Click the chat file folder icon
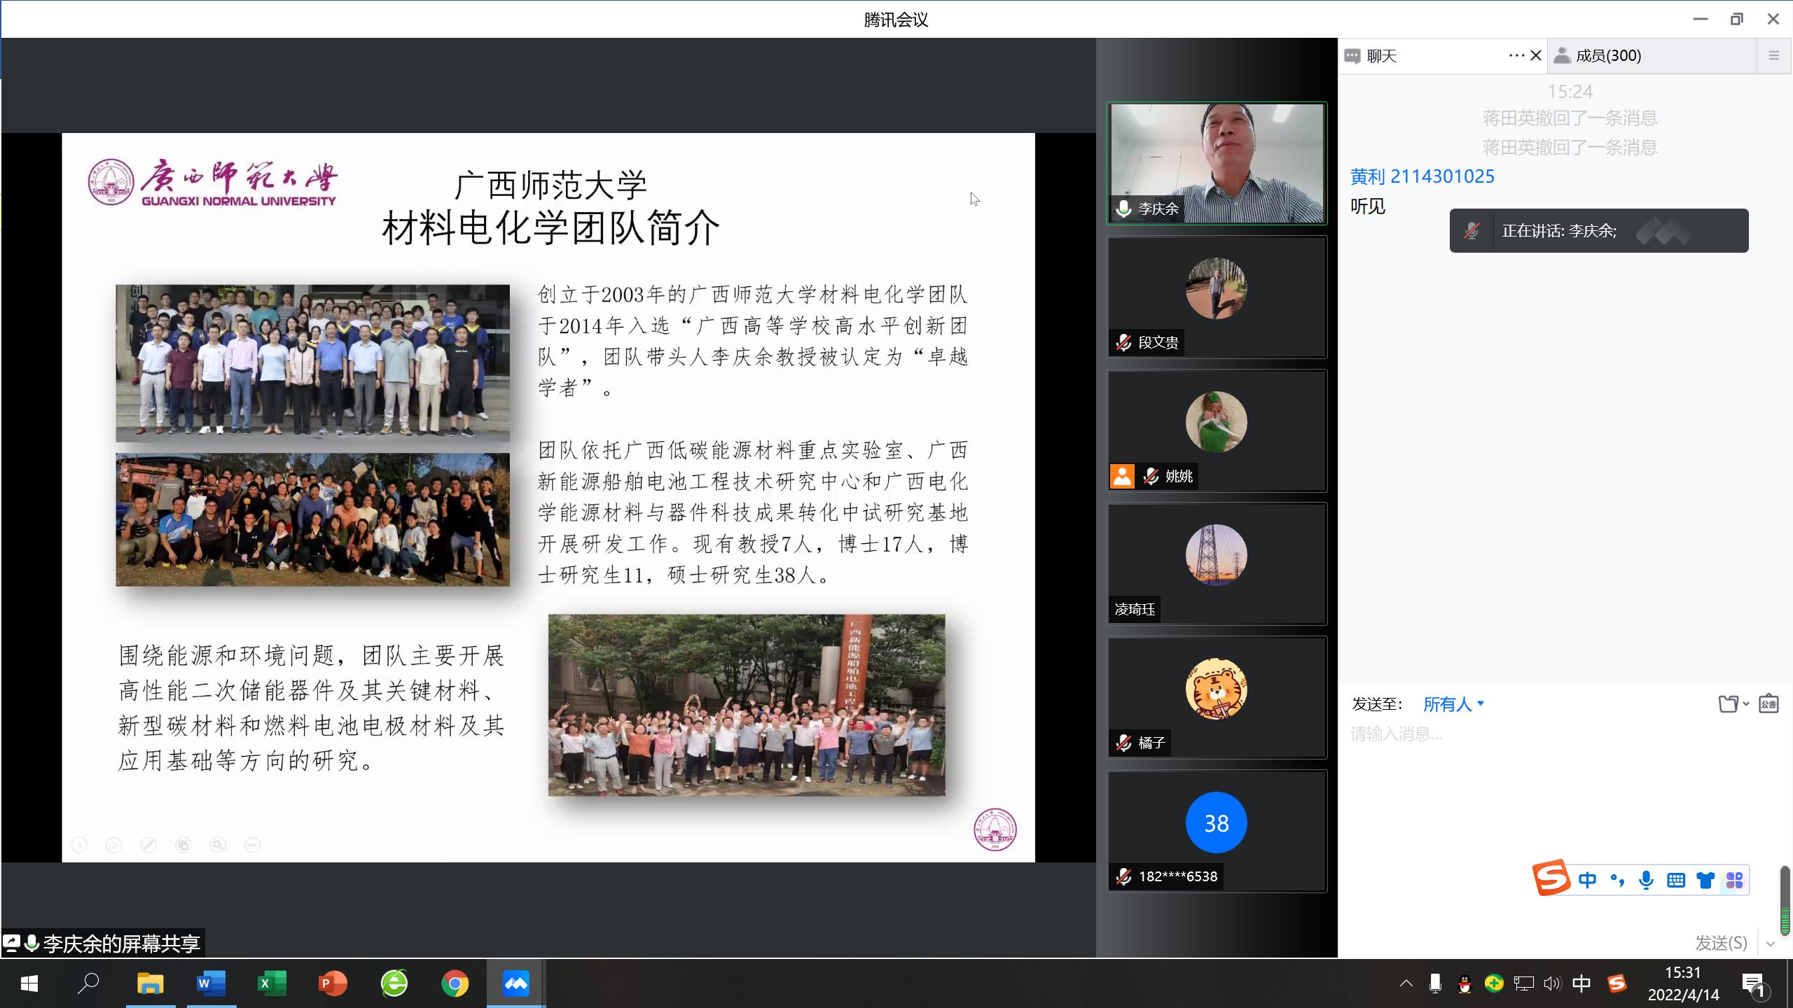This screenshot has width=1793, height=1008. point(1728,703)
